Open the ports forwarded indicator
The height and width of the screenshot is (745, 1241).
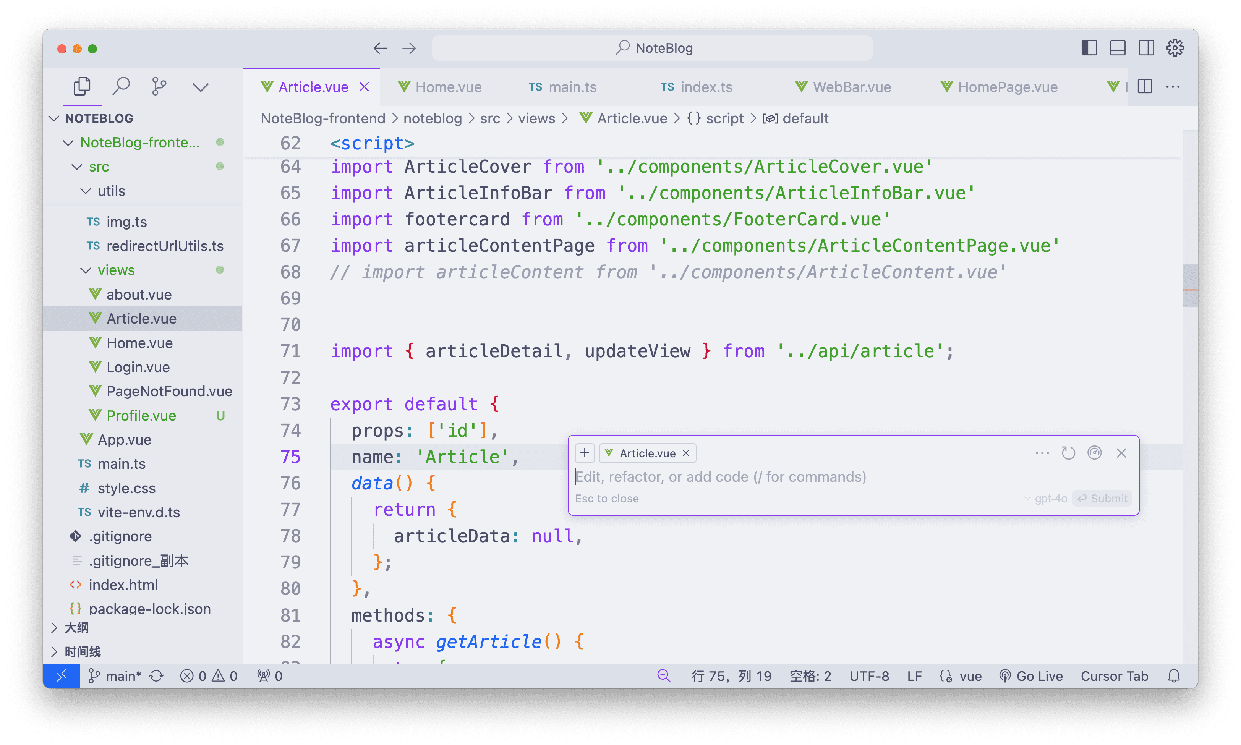coord(270,676)
